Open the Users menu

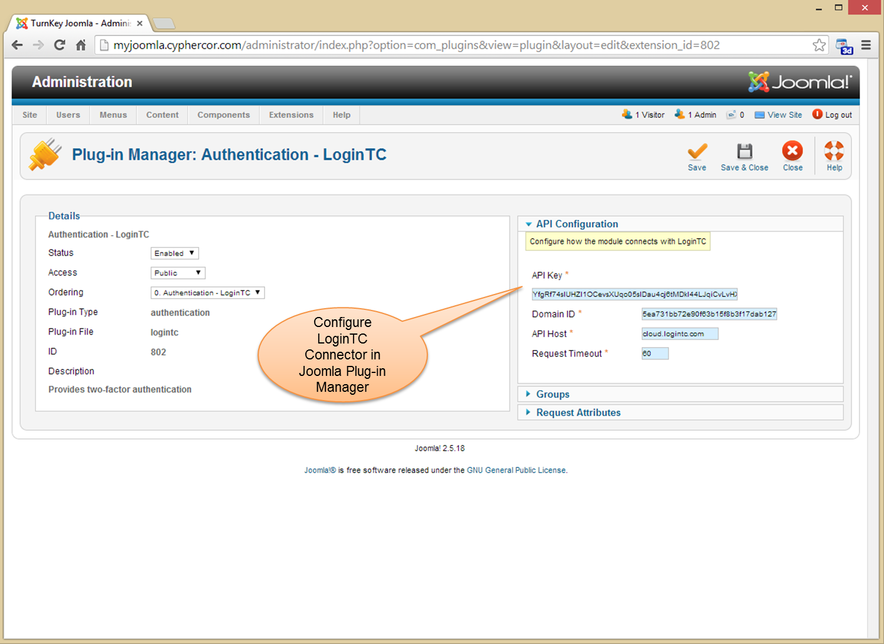pyautogui.click(x=68, y=115)
